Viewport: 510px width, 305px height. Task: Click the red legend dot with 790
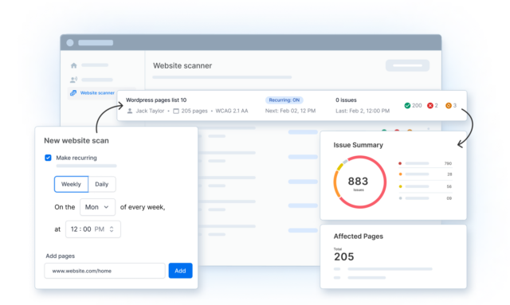[400, 163]
